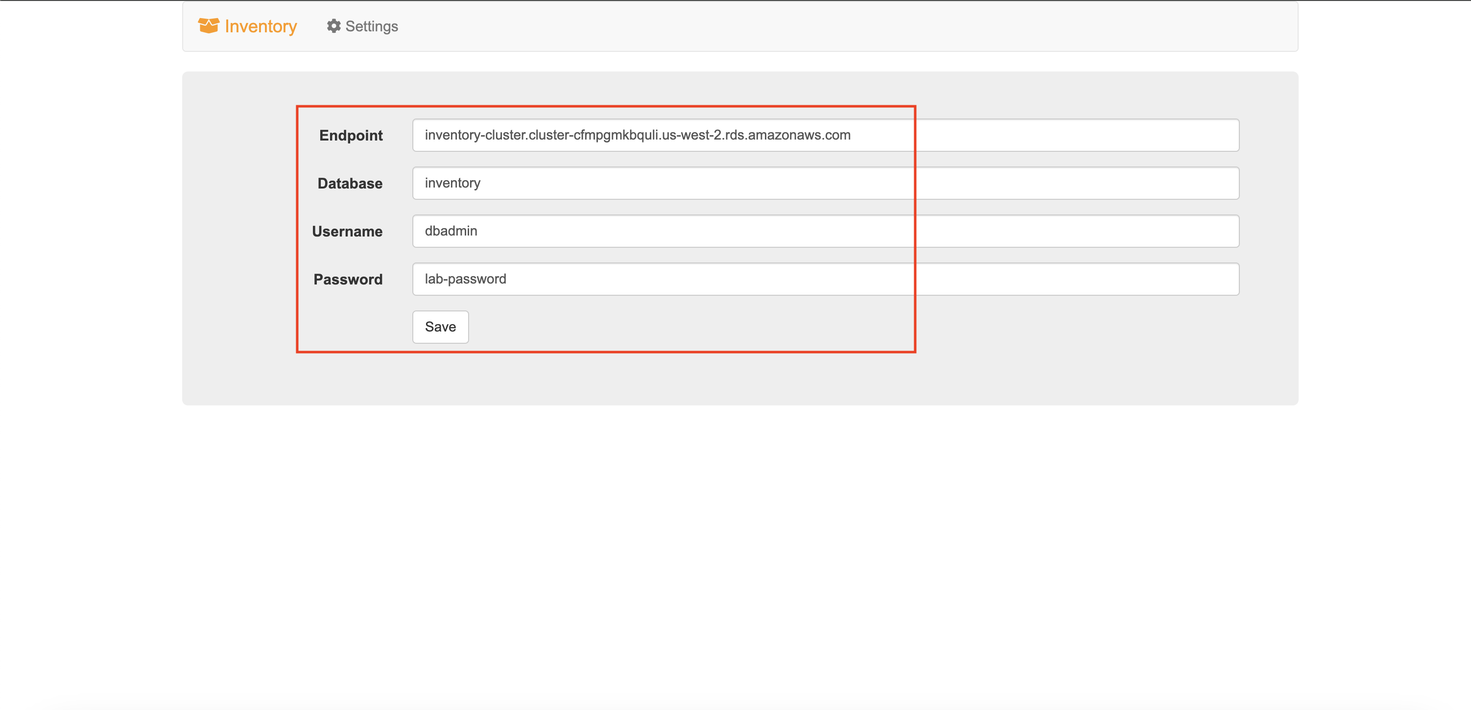The height and width of the screenshot is (710, 1471).
Task: Click the 'dbadmin' text value
Action: point(451,231)
